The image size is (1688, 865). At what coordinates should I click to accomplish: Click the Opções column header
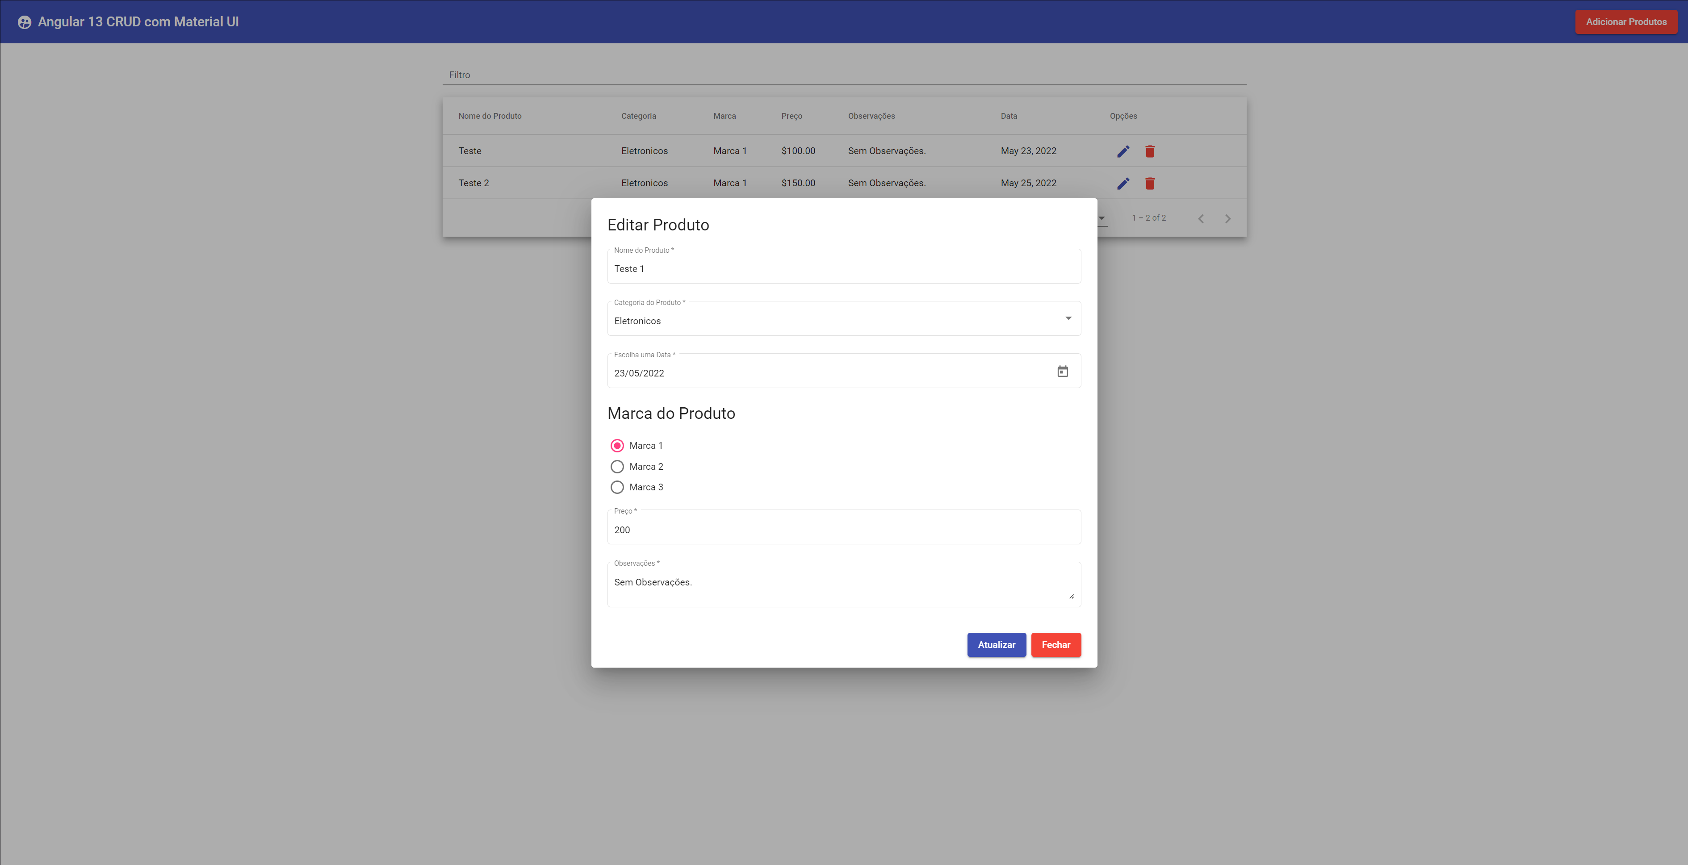click(x=1123, y=116)
